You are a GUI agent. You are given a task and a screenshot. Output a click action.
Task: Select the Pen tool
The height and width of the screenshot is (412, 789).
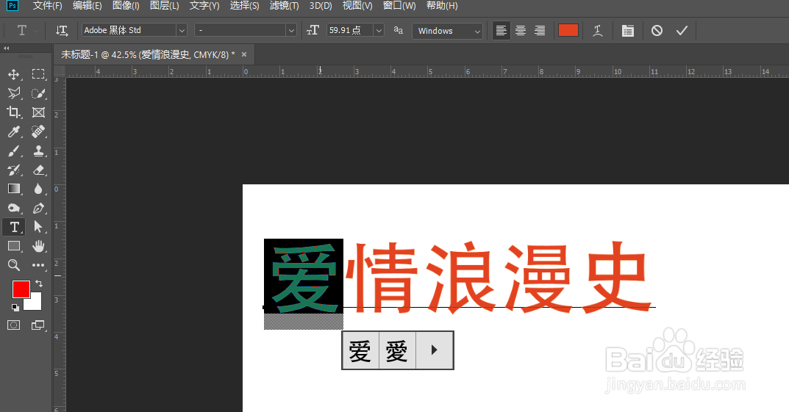pyautogui.click(x=38, y=208)
